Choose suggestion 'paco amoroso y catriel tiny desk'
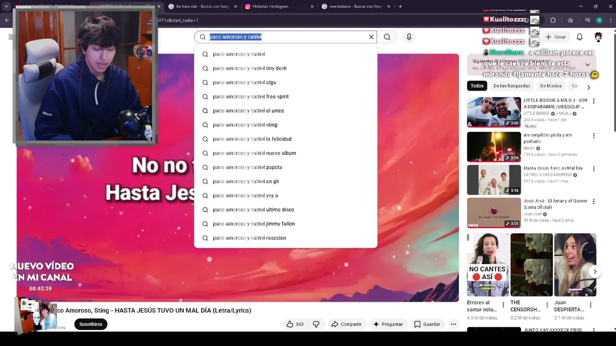This screenshot has width=616, height=346. 285,68
